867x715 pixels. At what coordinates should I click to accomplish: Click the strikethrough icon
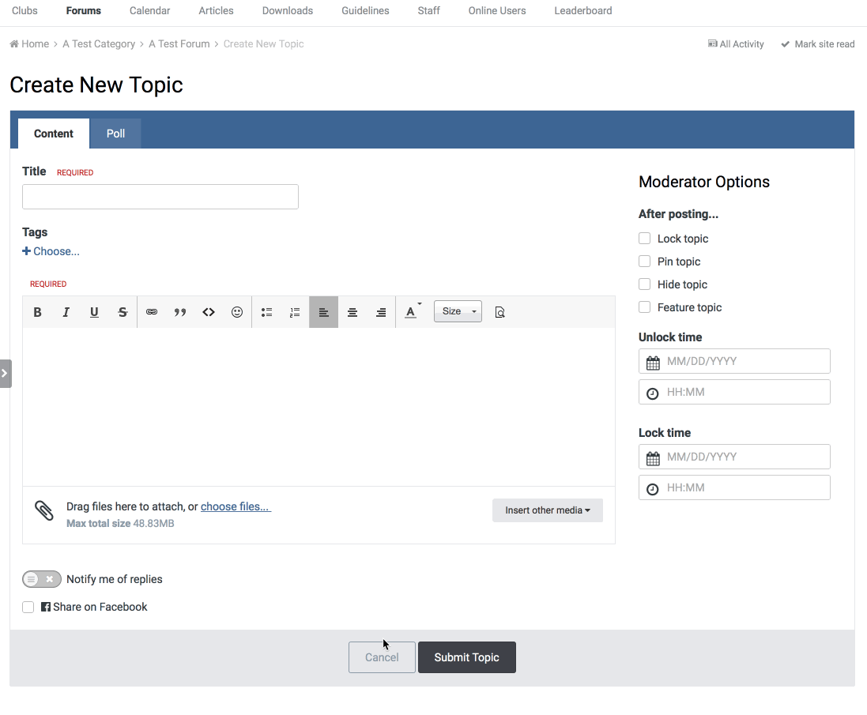pos(123,312)
